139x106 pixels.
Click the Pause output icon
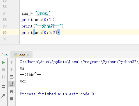[x=3, y=77]
